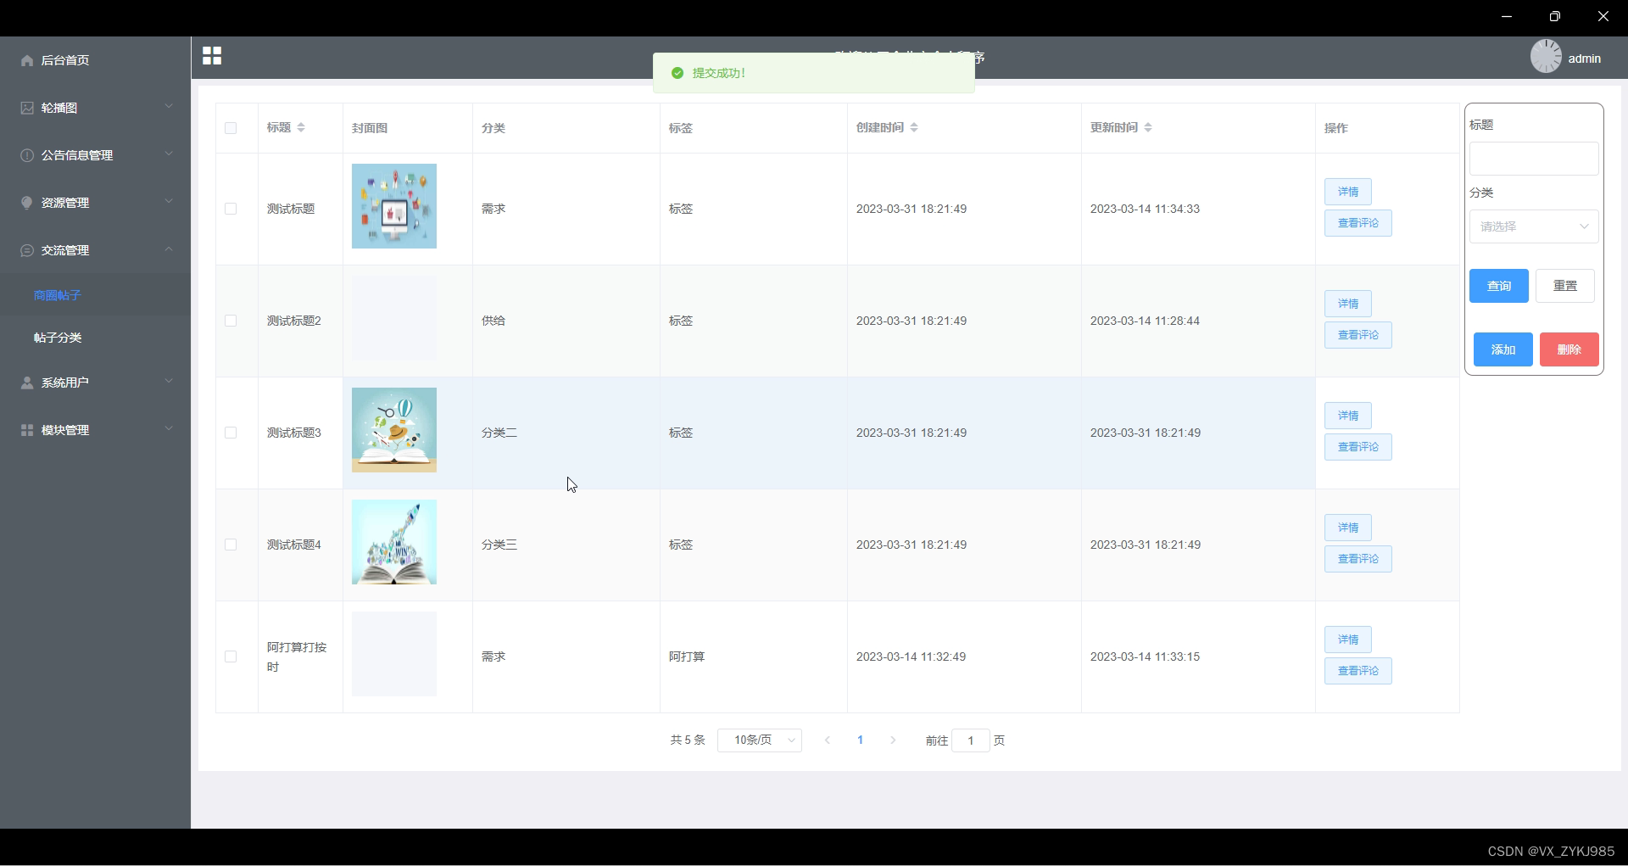Select the checkbox for row 测试标题2

tap(231, 321)
